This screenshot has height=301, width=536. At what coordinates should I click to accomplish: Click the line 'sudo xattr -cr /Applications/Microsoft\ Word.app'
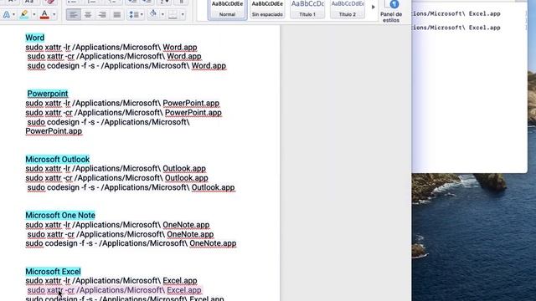pyautogui.click(x=114, y=56)
